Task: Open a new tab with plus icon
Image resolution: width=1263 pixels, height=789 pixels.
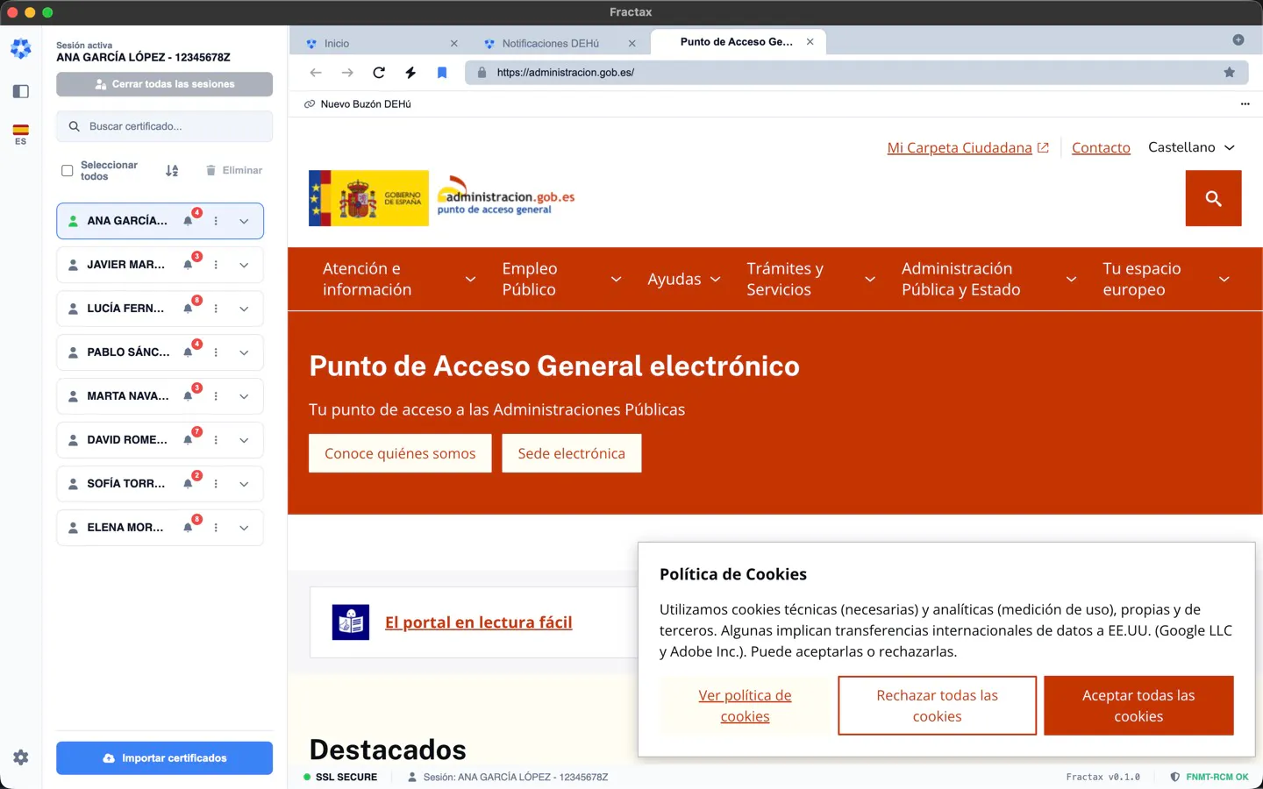Action: (1238, 39)
